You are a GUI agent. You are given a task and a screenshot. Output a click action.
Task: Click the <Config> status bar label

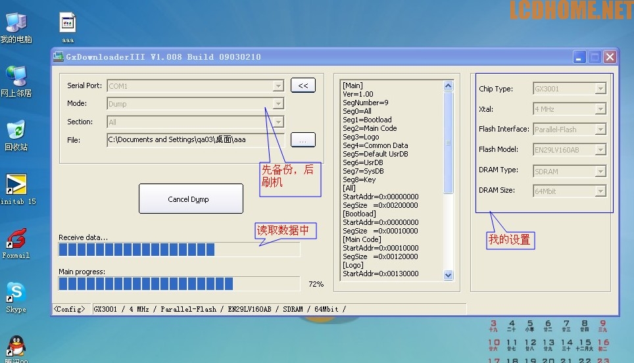(69, 309)
